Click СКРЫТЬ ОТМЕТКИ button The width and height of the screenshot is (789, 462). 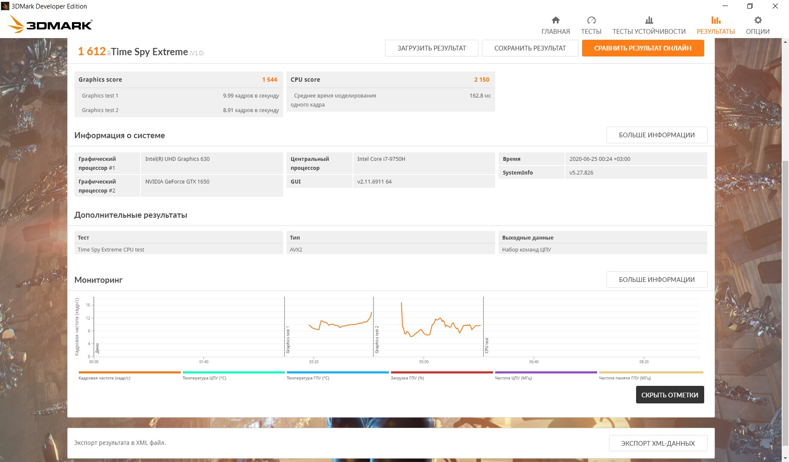(x=670, y=395)
